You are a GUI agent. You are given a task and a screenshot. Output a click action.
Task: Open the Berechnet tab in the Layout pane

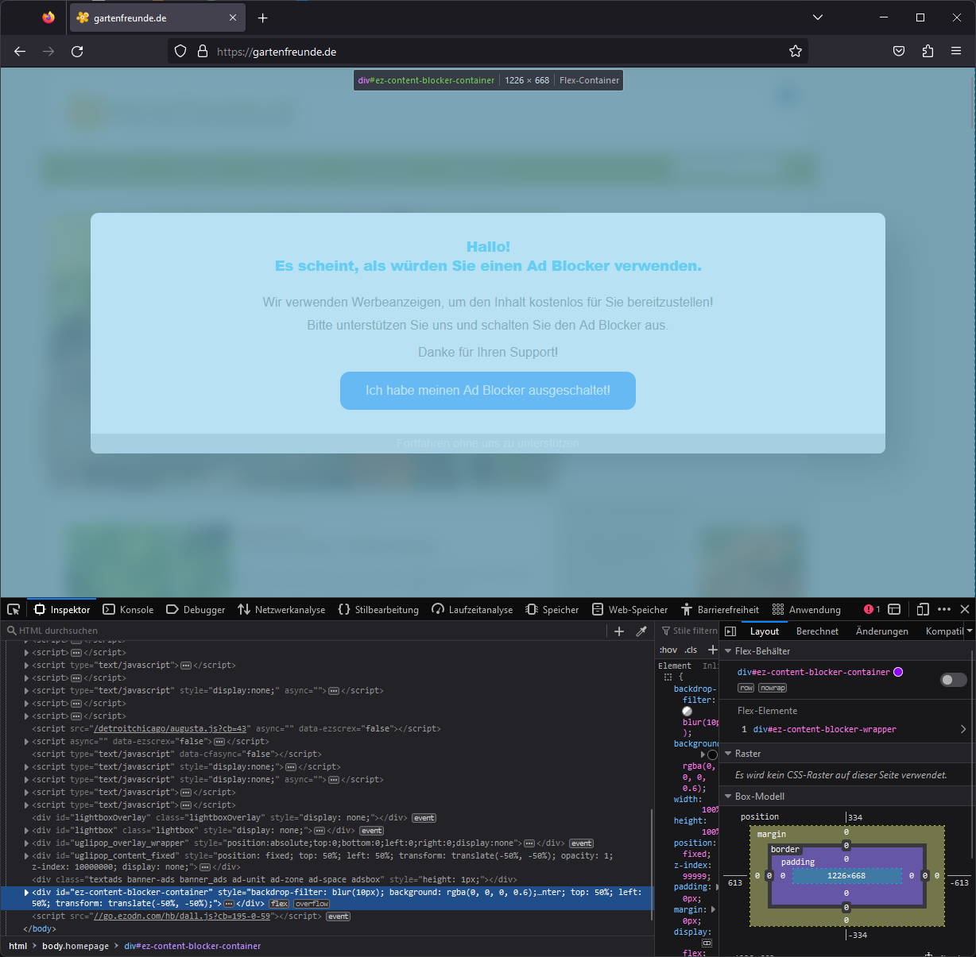pyautogui.click(x=817, y=631)
